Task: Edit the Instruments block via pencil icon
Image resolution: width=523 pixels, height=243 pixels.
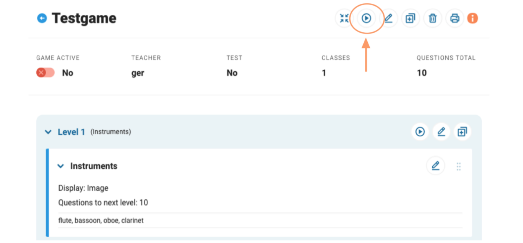Action: tap(436, 166)
